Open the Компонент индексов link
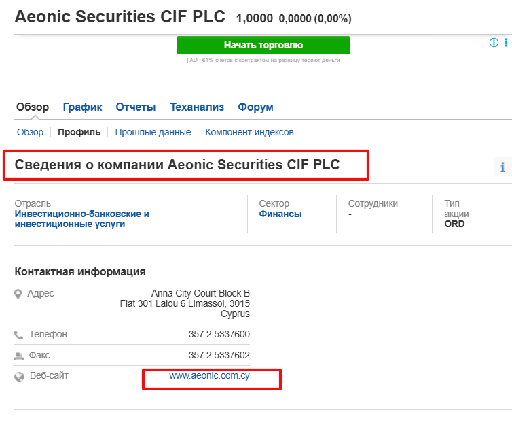This screenshot has height=423, width=512. pyautogui.click(x=249, y=133)
